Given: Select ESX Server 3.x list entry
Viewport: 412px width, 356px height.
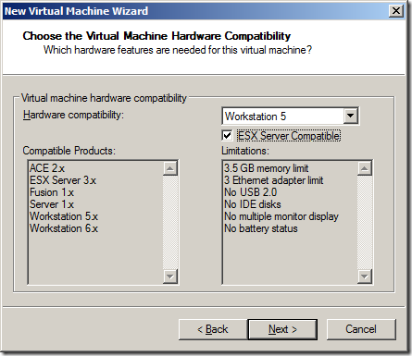Looking at the screenshot, I should [x=63, y=180].
